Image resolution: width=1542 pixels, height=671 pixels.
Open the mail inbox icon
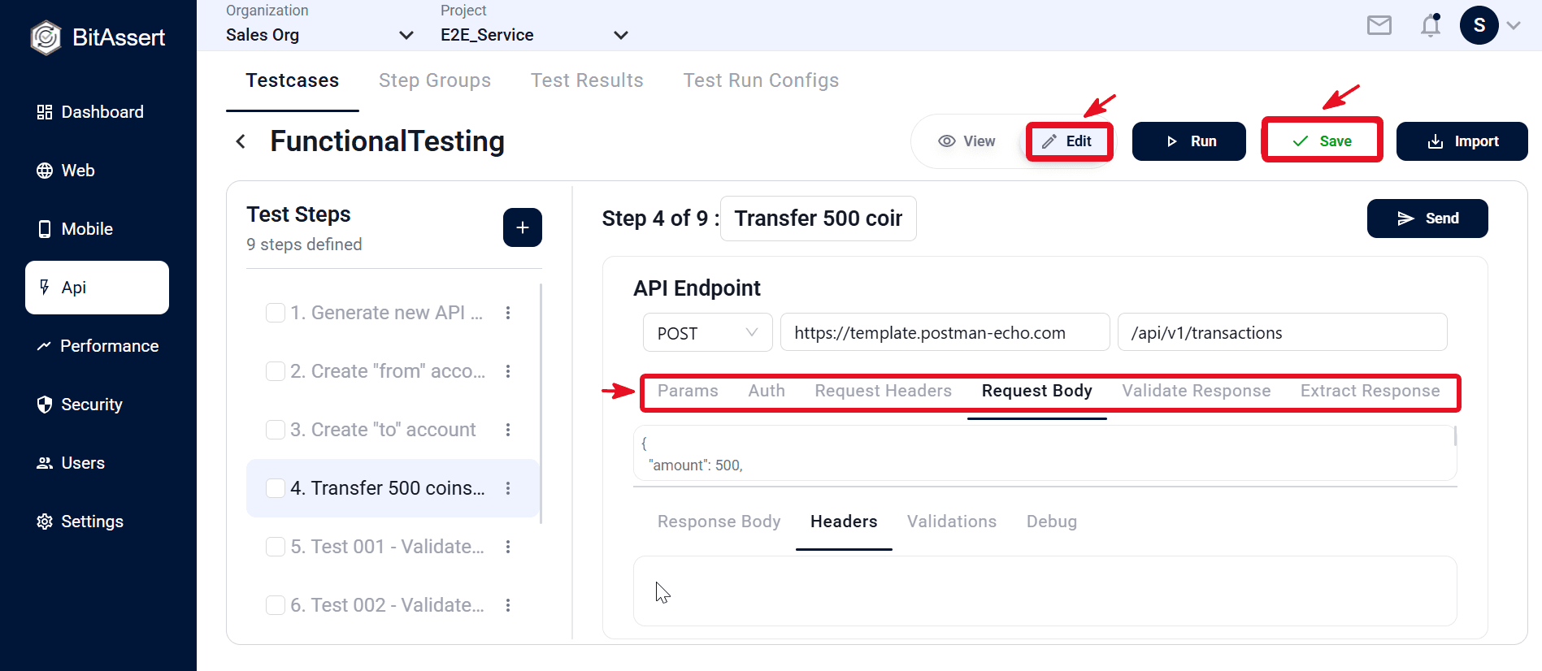point(1379,26)
